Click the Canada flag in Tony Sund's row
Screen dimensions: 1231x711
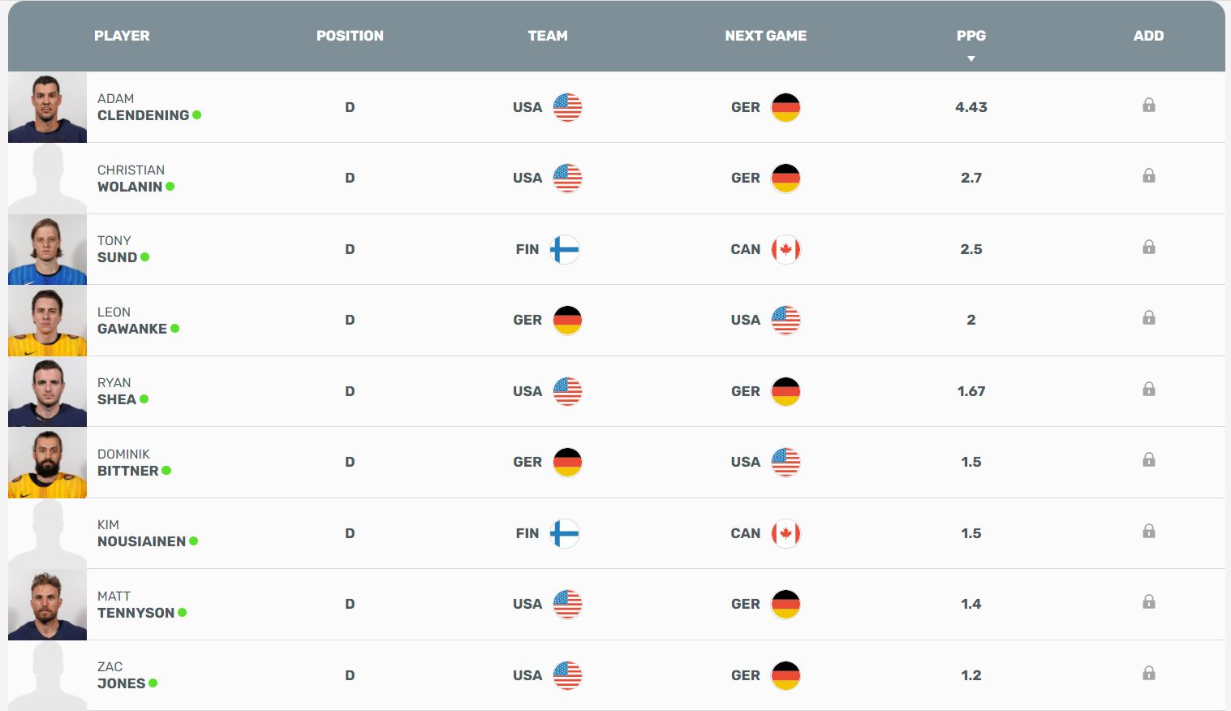pyautogui.click(x=786, y=249)
